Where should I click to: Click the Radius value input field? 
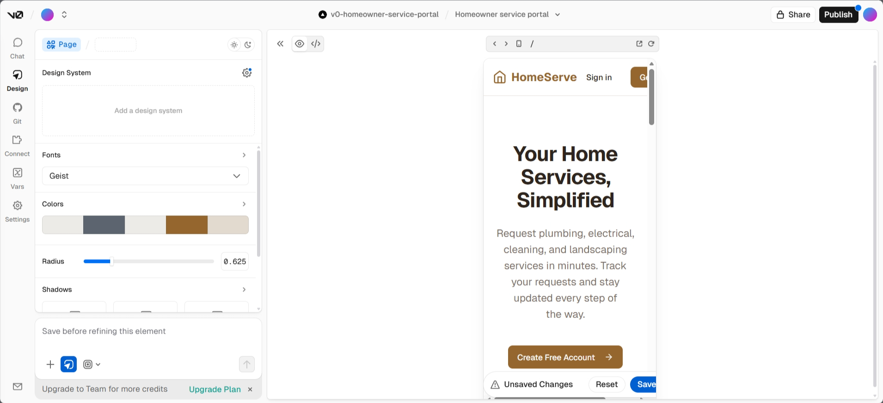[235, 262]
